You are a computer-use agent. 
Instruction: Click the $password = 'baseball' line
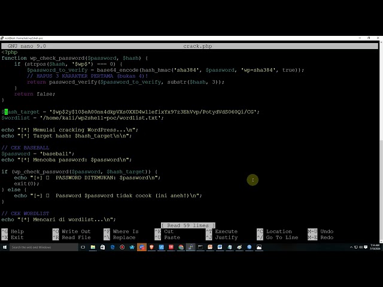pyautogui.click(x=38, y=154)
